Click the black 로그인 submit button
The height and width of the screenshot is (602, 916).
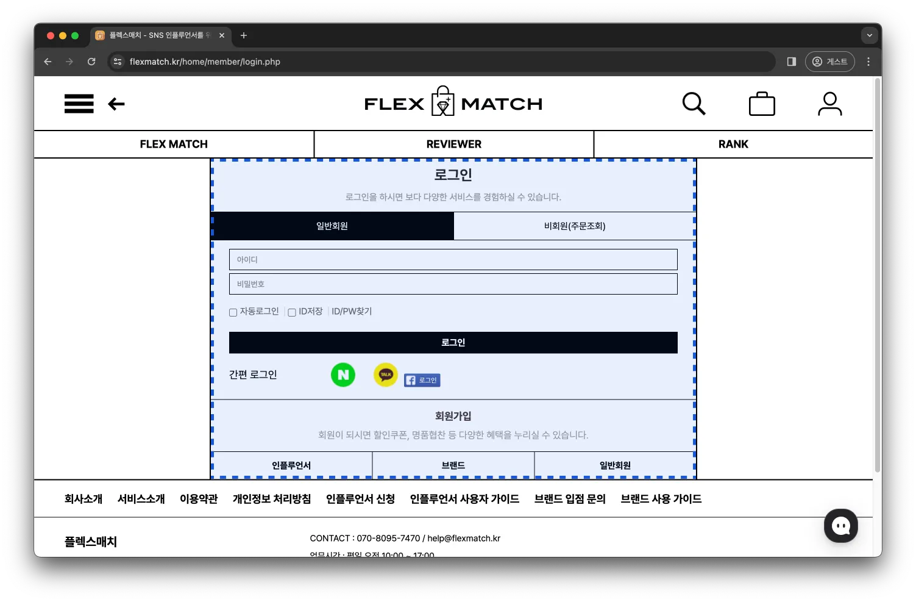click(x=453, y=342)
